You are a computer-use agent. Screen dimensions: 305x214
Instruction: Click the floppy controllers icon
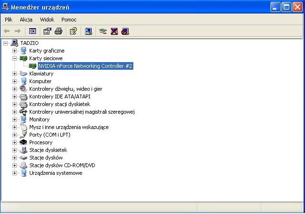tap(23, 105)
